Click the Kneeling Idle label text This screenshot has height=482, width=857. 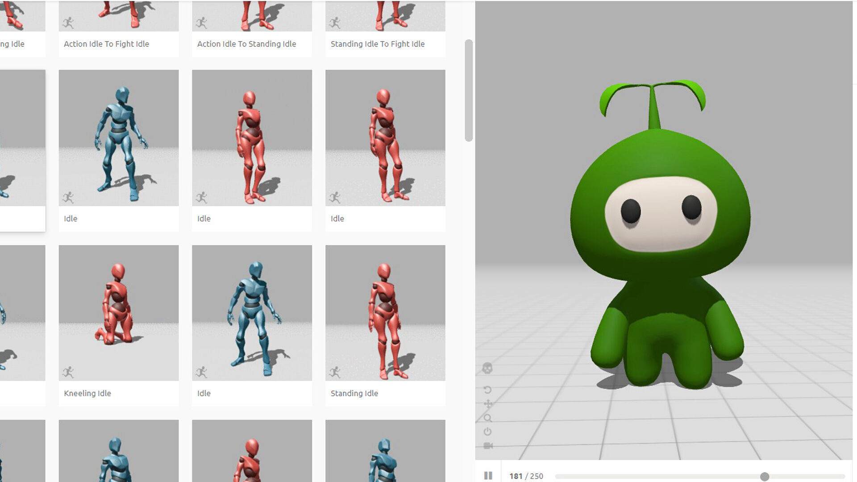point(87,393)
